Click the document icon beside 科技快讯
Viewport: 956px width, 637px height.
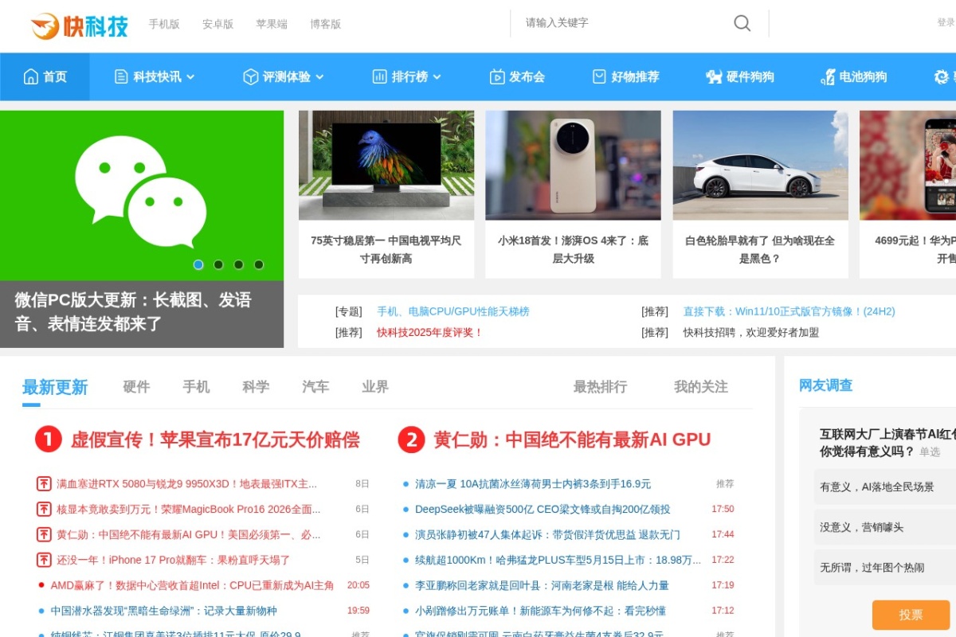[121, 76]
